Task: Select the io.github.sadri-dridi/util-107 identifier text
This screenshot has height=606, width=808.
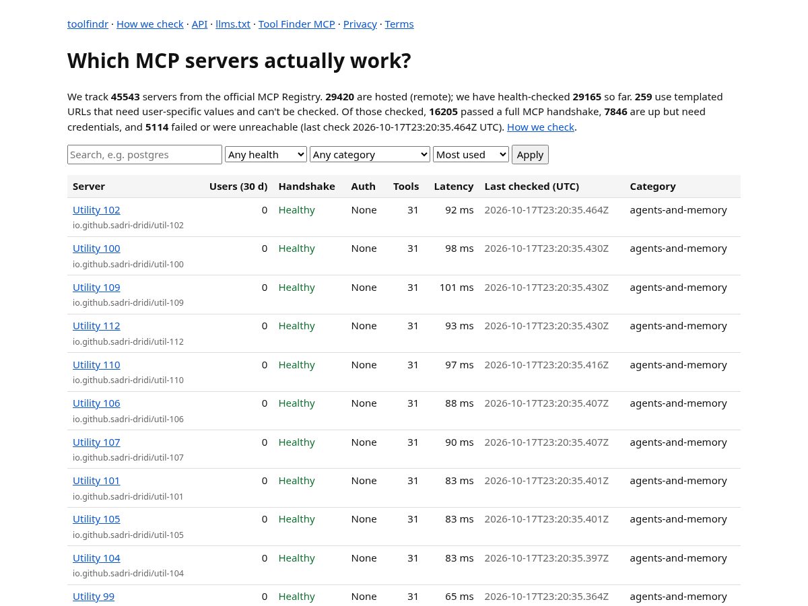Action: click(128, 458)
